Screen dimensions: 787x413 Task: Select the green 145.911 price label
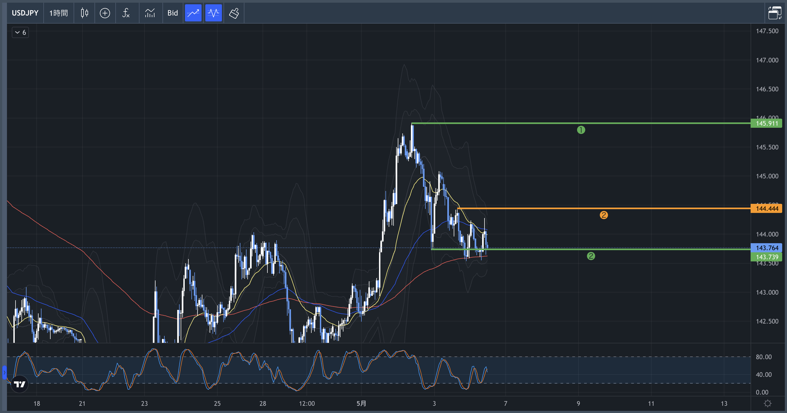766,123
